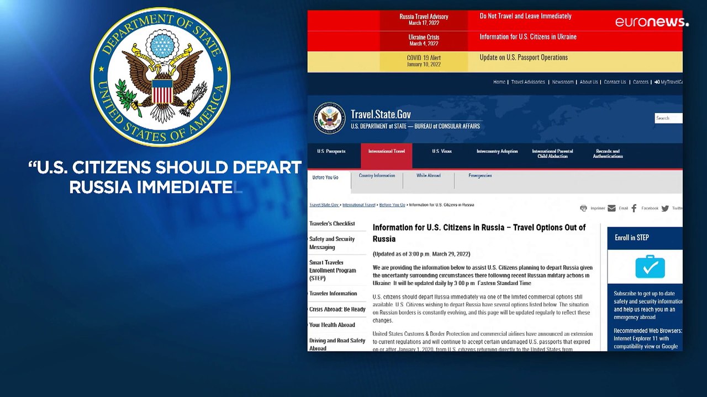Click the Email envelope icon
The height and width of the screenshot is (397, 707).
[x=611, y=208]
